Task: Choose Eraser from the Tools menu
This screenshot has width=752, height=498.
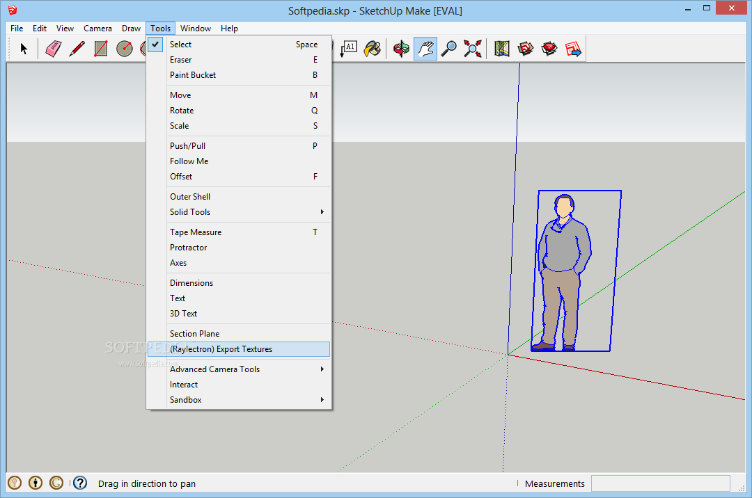Action: (x=239, y=60)
